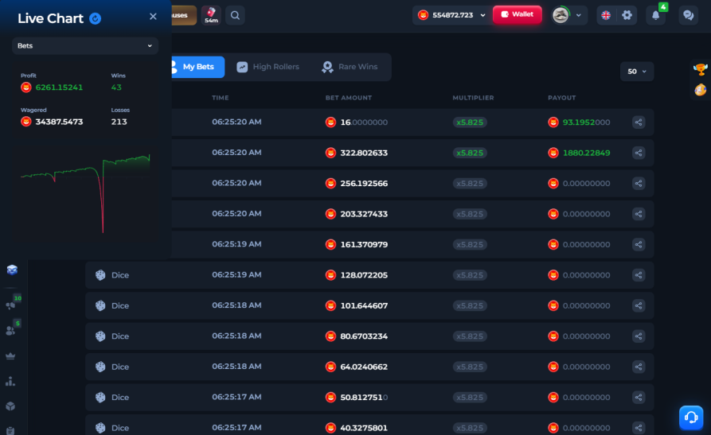Click the red Wallet button
The image size is (711, 435).
click(517, 14)
